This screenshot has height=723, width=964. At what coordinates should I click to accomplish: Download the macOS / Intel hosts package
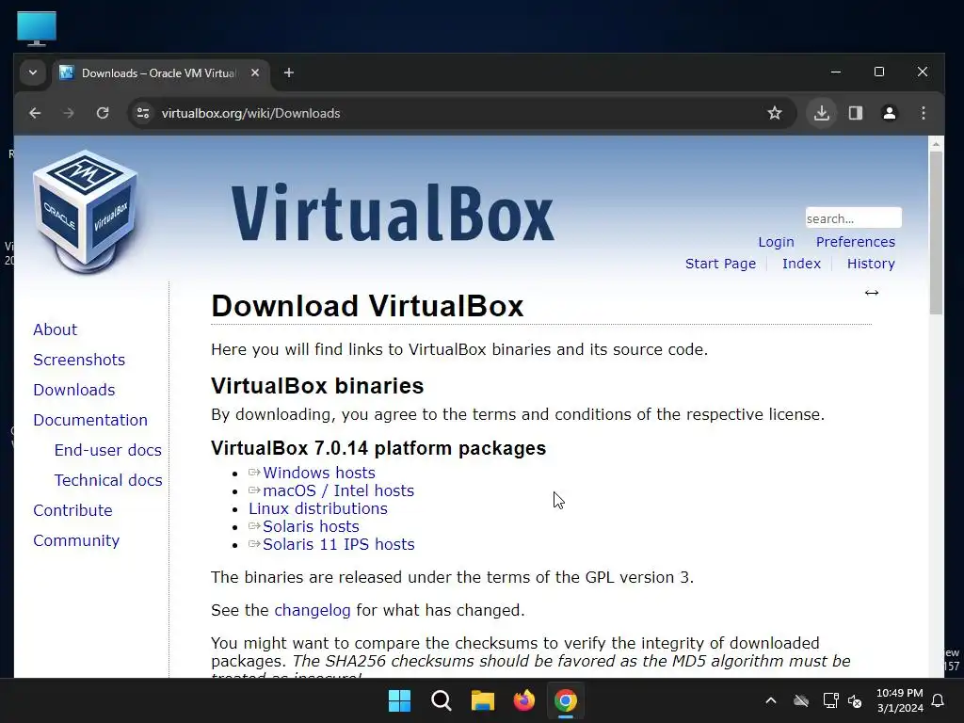[x=338, y=490]
